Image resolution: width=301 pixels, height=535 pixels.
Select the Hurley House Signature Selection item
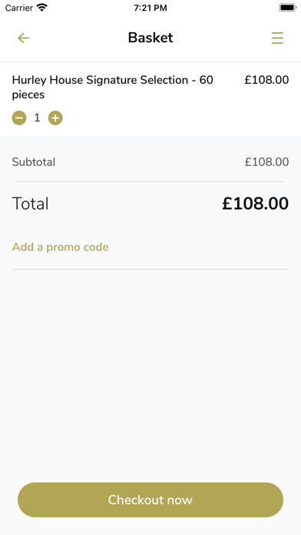tap(113, 87)
